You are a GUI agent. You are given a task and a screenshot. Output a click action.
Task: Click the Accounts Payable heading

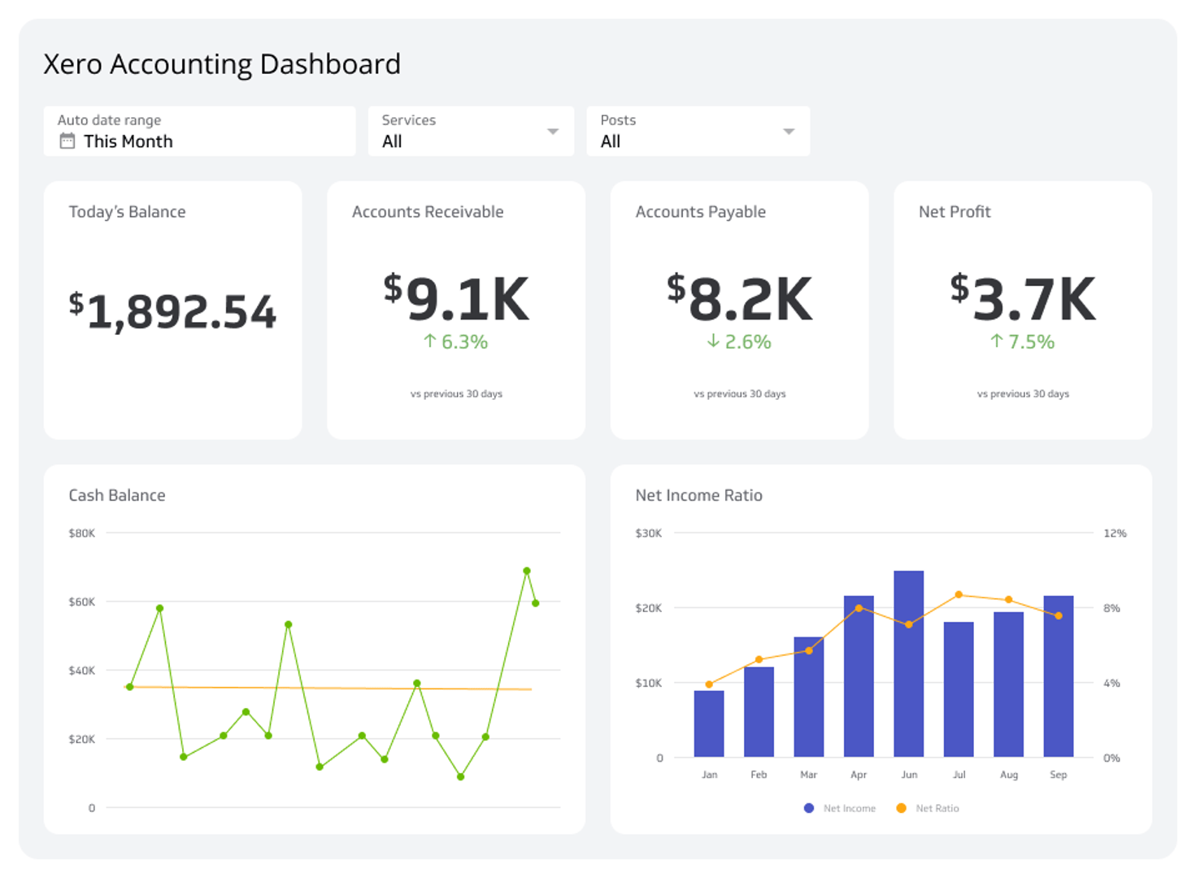[701, 212]
